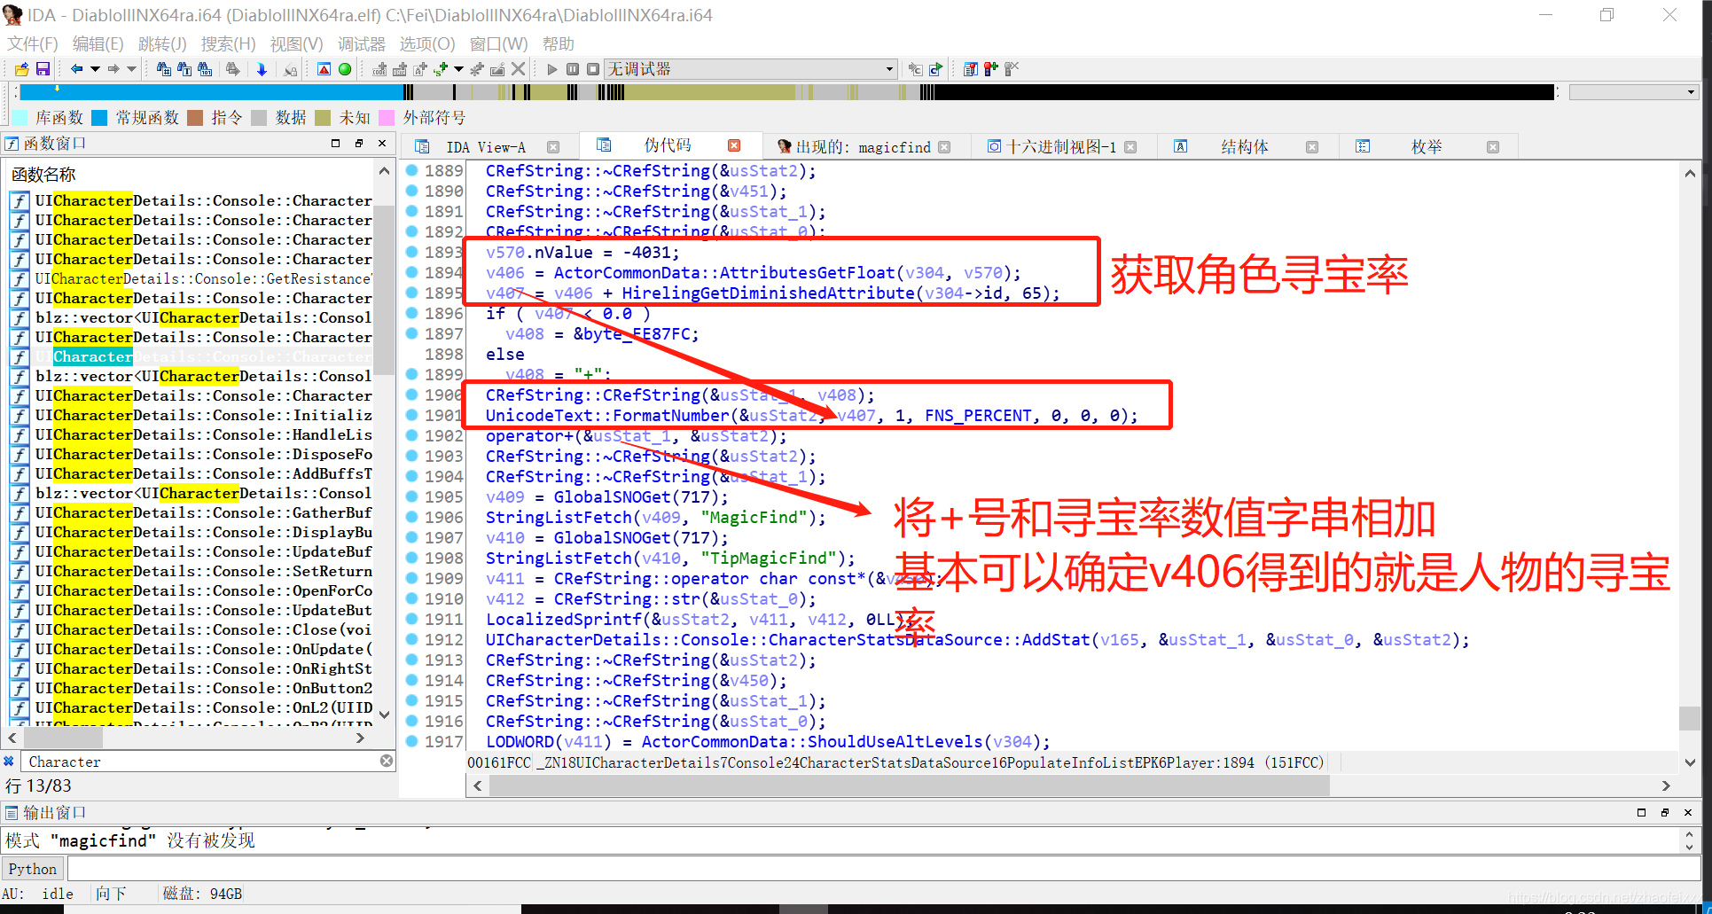This screenshot has width=1712, height=914.
Task: Open the 帮助 menu
Action: tap(559, 43)
